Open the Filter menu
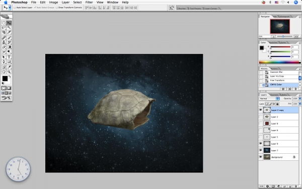The width and height of the screenshot is (302, 189). [x=89, y=3]
